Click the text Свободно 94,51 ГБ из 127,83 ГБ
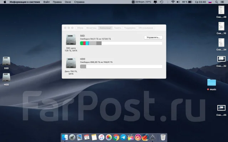 [x=95, y=39]
